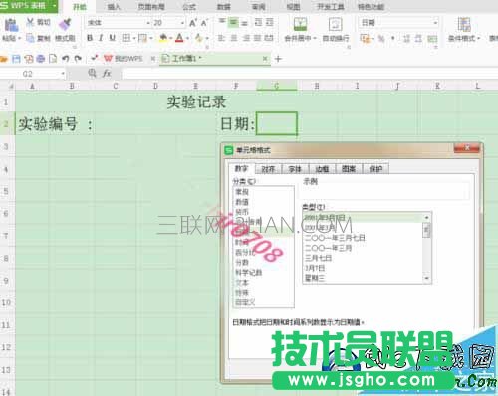Click the Paste clipboard icon
The height and width of the screenshot is (396, 498).
(x=11, y=25)
